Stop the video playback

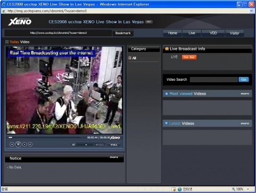click(x=25, y=144)
